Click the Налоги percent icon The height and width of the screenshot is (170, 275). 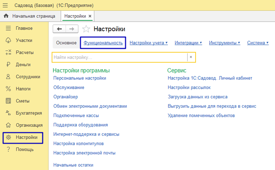coord(8,89)
